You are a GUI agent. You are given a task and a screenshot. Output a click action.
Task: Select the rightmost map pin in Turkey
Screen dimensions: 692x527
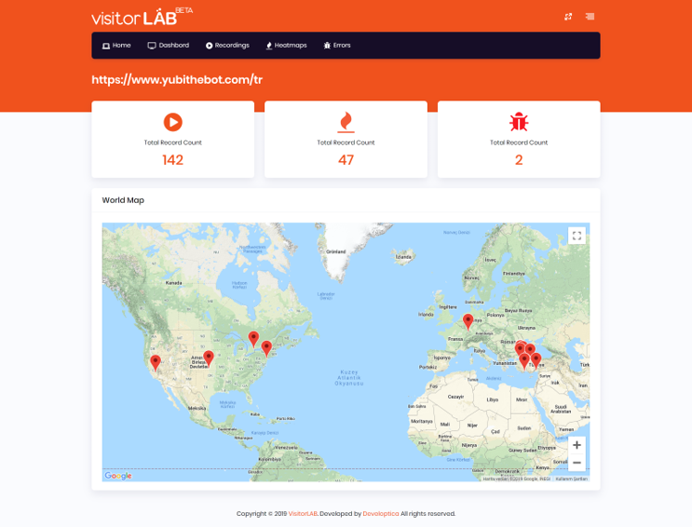click(536, 361)
